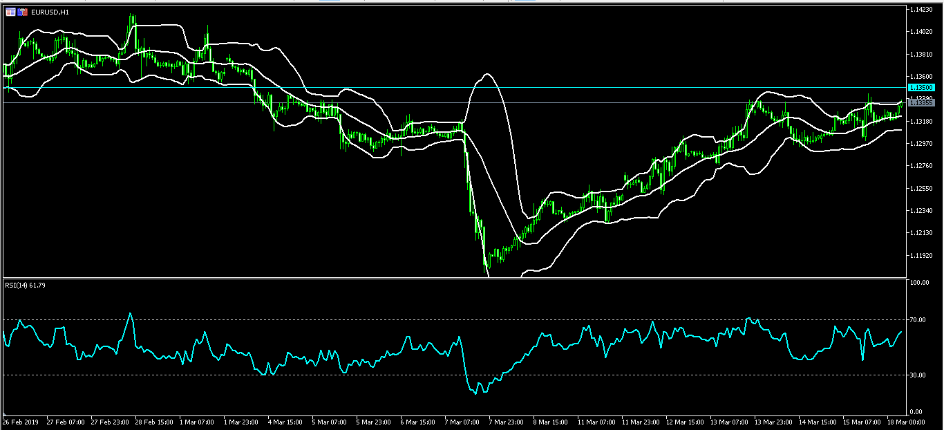Image resolution: width=944 pixels, height=430 pixels.
Task: Click the 18 Mar 00:00 time label
Action: (905, 421)
